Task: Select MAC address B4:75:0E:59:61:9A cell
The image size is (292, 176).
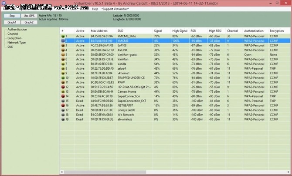Action: click(x=102, y=36)
